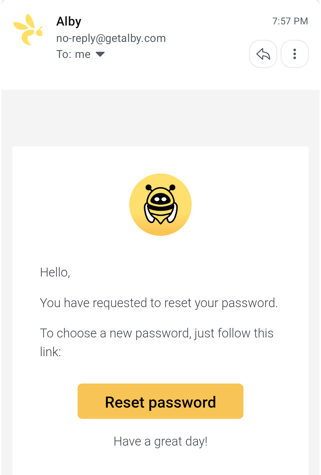Select the sender name Alby
The height and width of the screenshot is (475, 321).
click(69, 21)
